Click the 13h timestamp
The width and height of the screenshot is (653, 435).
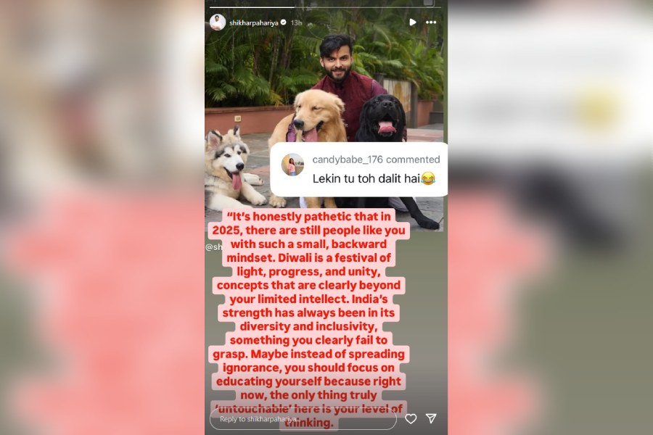tap(296, 23)
